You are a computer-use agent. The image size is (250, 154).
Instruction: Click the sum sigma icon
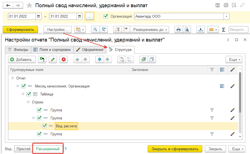tap(224, 29)
